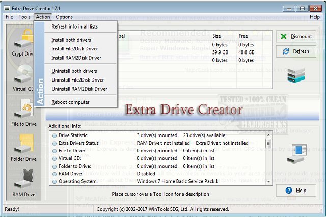Maximize the Extra Drive Creator window
326x217 pixels.
coord(302,8)
